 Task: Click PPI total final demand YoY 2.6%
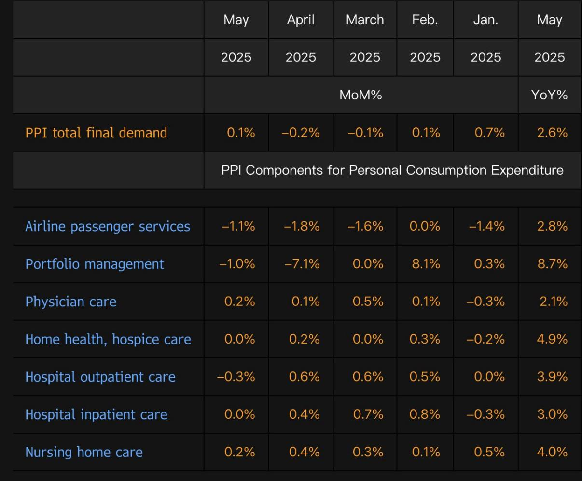[x=552, y=133]
